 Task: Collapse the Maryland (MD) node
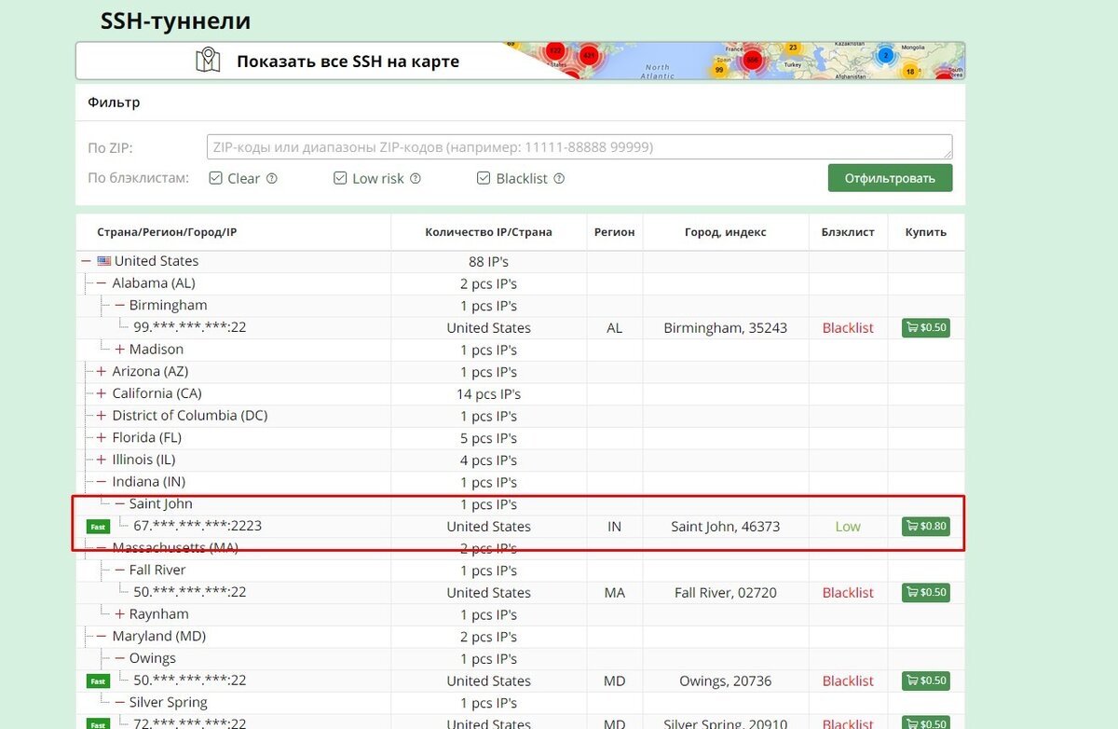click(102, 636)
